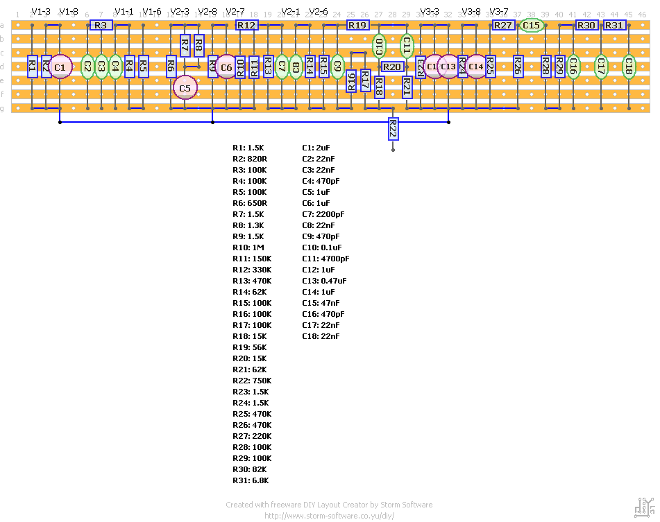Select the R1 resistor
660x522 pixels.
click(33, 67)
